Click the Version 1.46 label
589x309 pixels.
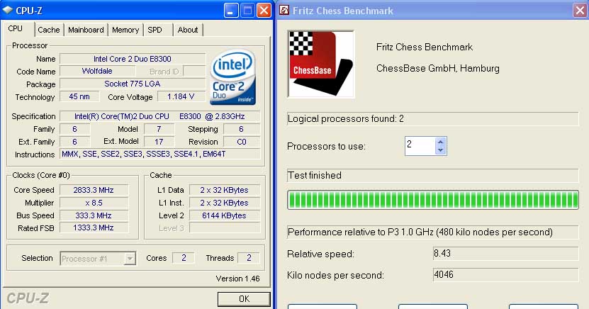pyautogui.click(x=237, y=279)
